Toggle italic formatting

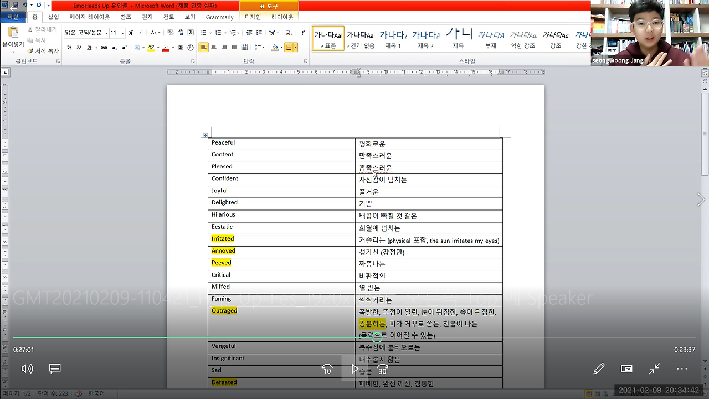pos(79,47)
